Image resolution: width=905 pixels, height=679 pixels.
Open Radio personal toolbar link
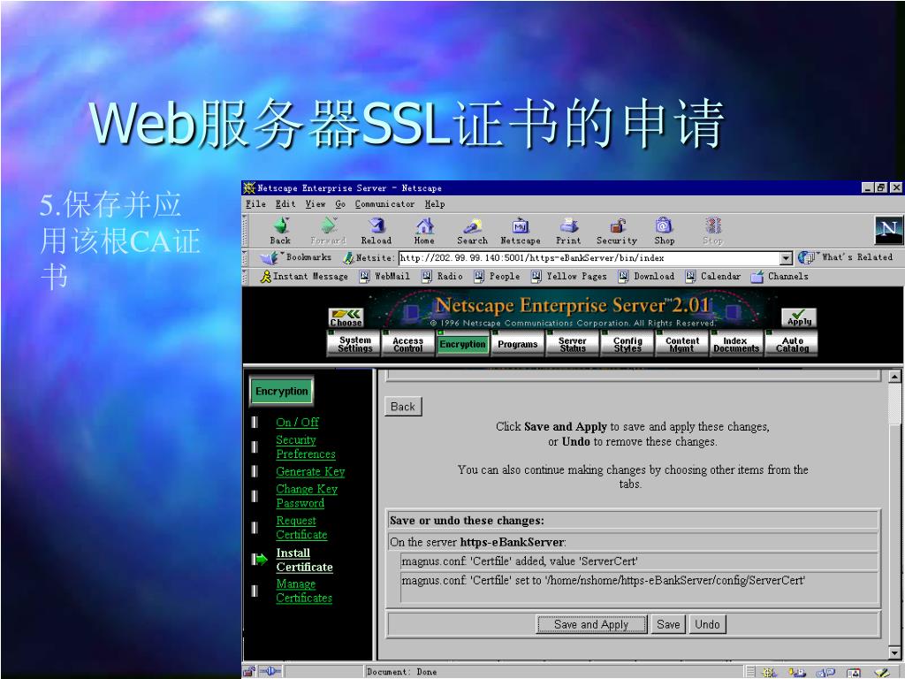pos(442,277)
